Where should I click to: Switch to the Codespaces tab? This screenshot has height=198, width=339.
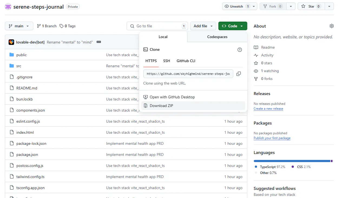click(217, 37)
